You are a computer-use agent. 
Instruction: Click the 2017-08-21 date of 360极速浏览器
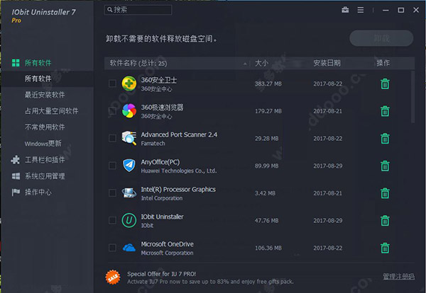[x=327, y=111]
